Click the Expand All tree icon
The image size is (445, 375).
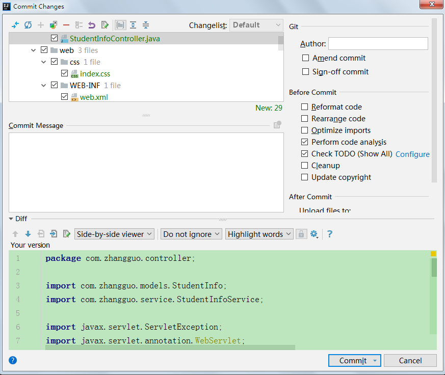(x=133, y=25)
